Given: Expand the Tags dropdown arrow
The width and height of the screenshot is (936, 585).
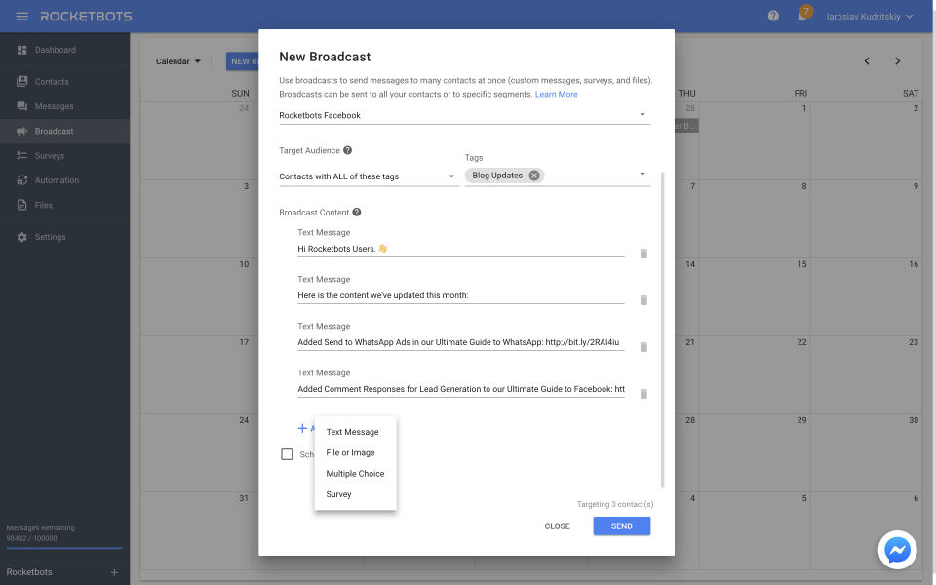Looking at the screenshot, I should point(643,175).
